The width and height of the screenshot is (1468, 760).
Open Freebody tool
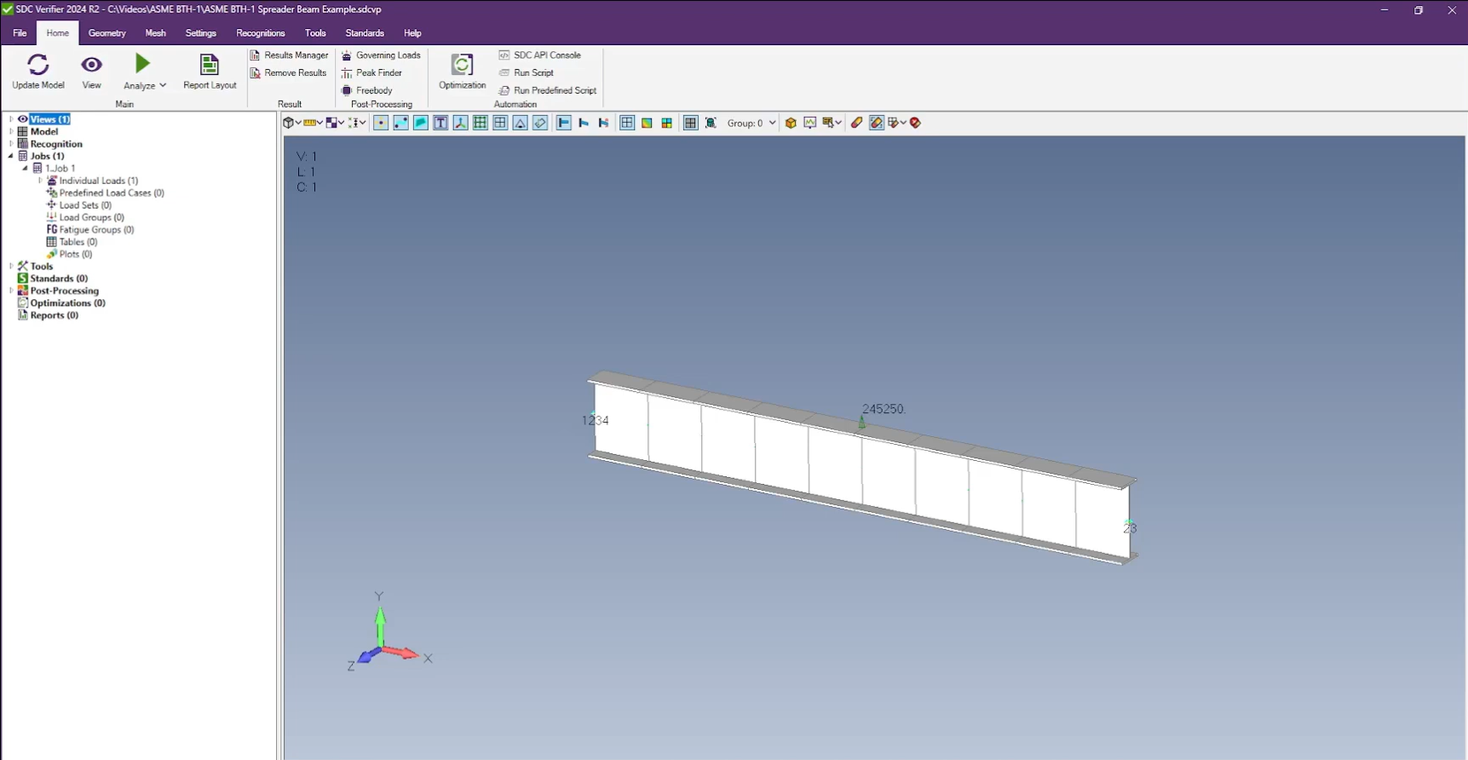(367, 90)
